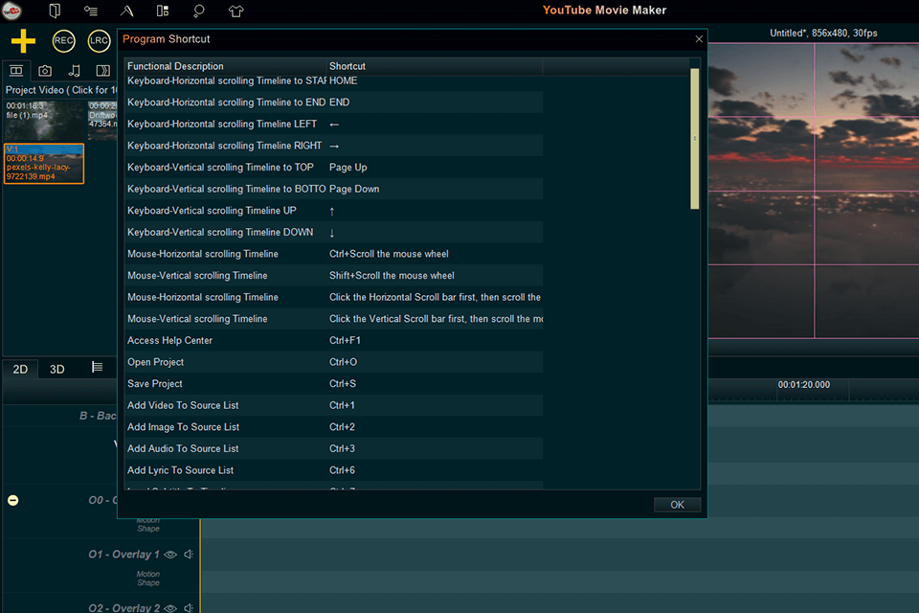Click the OK button in Program Shortcut
The width and height of the screenshot is (919, 613).
677,505
